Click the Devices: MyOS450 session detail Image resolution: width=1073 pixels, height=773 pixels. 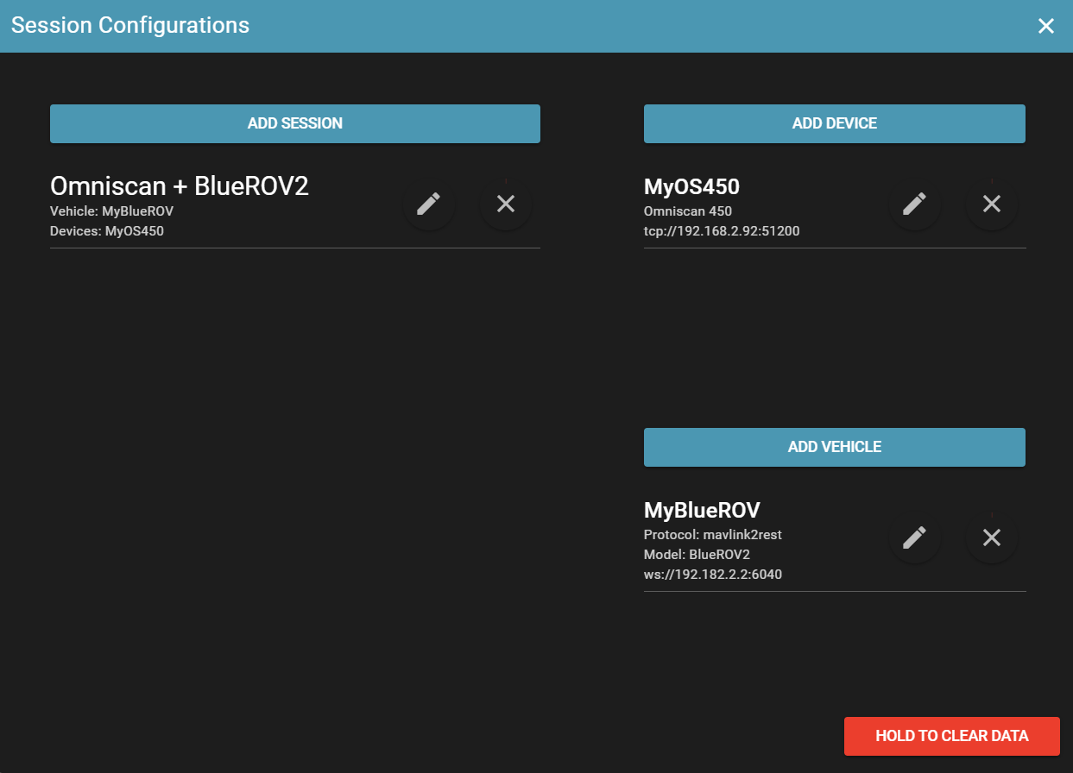pos(107,231)
